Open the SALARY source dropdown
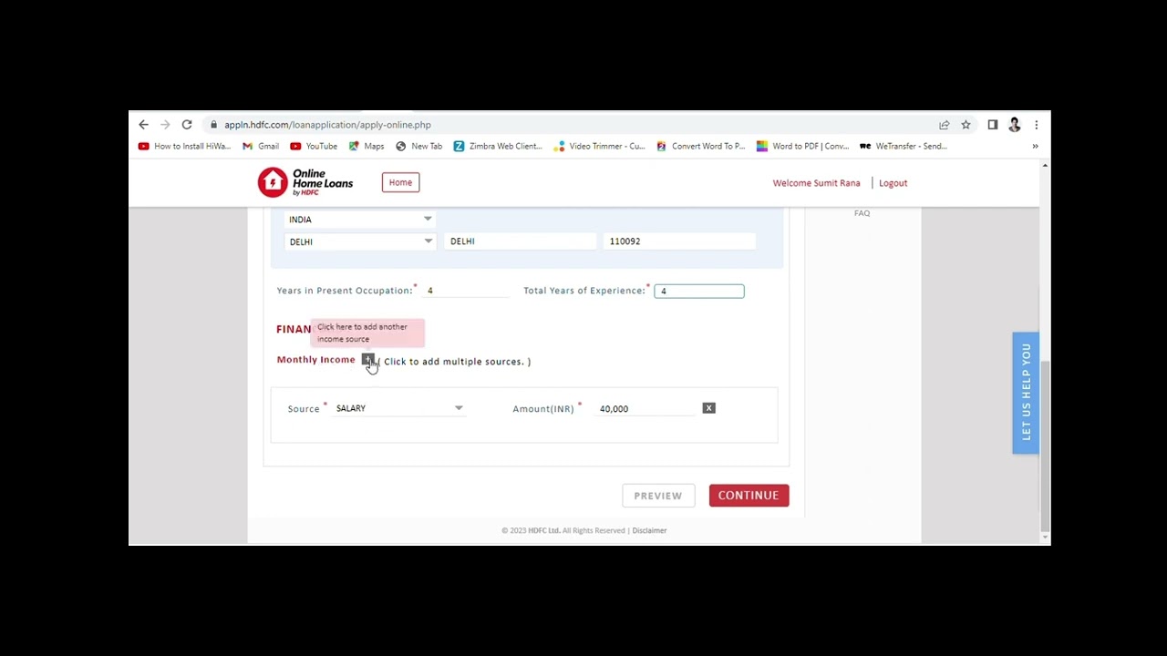This screenshot has width=1167, height=656. 399,408
